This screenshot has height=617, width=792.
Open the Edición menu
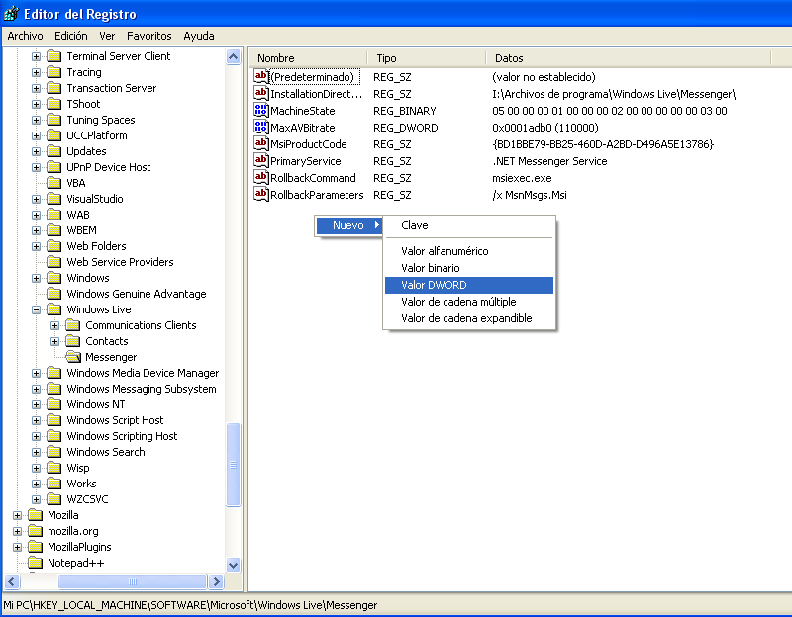pos(71,36)
